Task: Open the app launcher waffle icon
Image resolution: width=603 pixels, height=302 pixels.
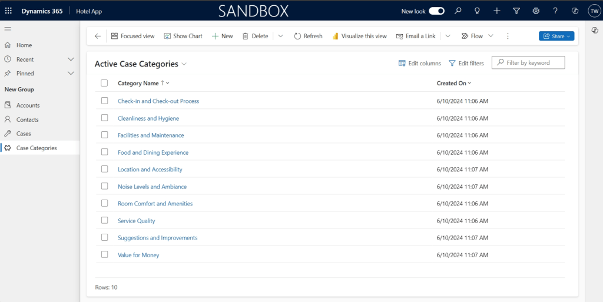Action: [8, 11]
